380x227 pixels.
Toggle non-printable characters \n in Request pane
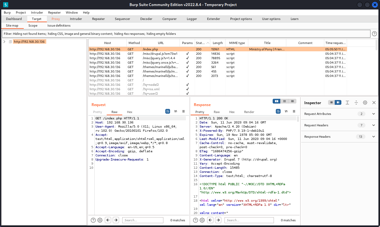pos(175,111)
